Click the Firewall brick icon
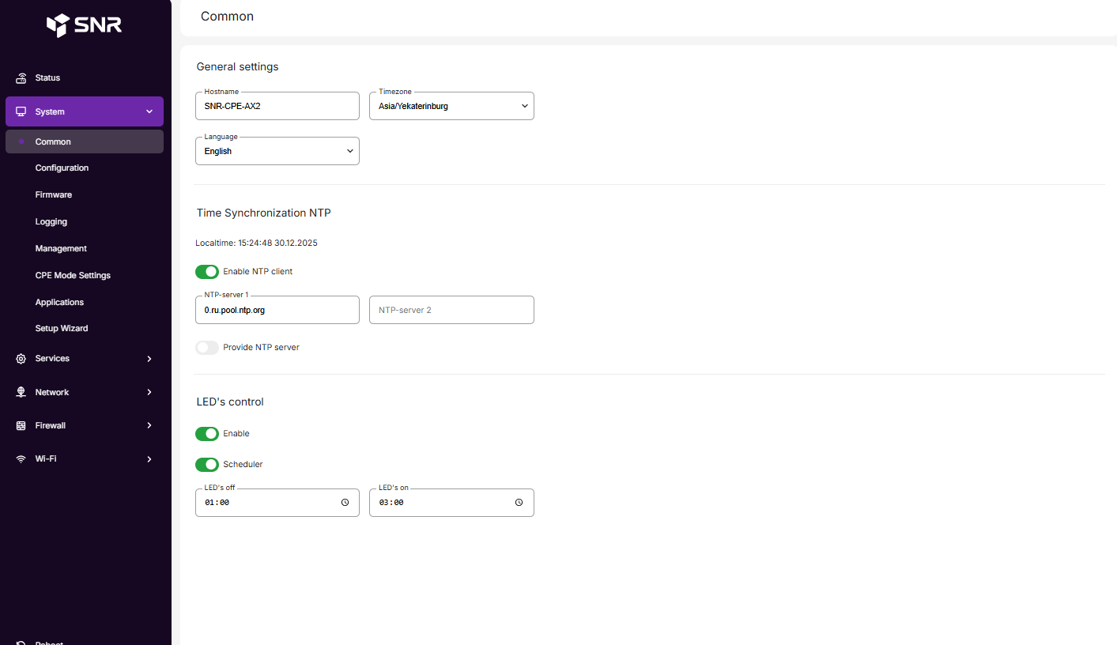Image resolution: width=1117 pixels, height=645 pixels. [x=21, y=425]
